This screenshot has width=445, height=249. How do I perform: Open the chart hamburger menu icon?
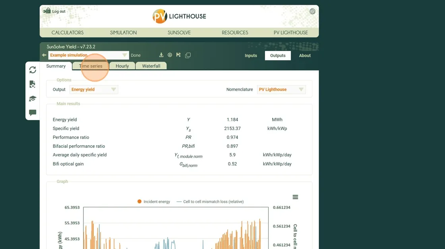tap(295, 197)
